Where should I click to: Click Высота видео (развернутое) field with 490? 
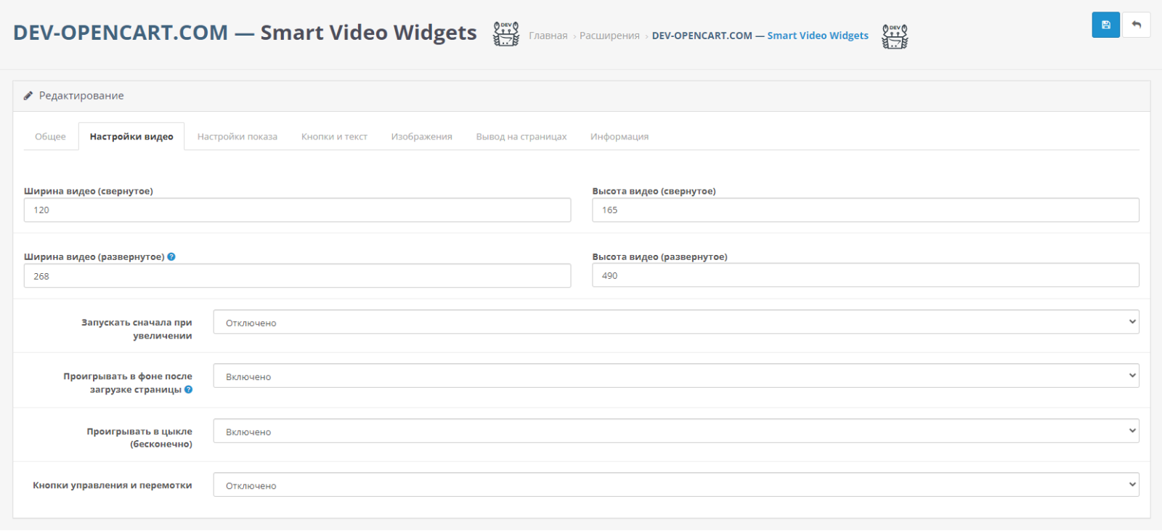[x=866, y=275]
